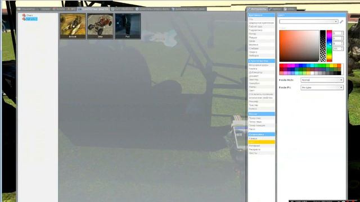Click the rainbow hue bar
The width and height of the screenshot is (360, 202).
[329, 46]
